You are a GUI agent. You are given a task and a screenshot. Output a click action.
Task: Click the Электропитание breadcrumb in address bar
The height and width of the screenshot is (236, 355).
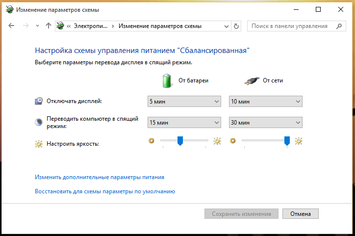click(92, 26)
